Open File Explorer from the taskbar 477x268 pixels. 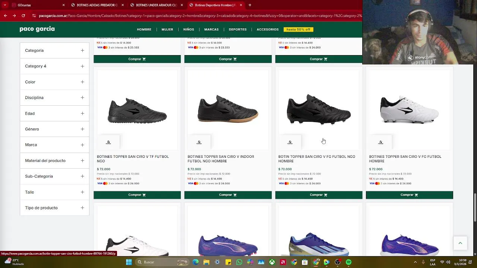click(x=206, y=262)
